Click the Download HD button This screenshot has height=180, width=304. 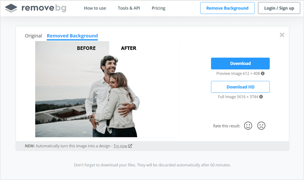tap(240, 87)
